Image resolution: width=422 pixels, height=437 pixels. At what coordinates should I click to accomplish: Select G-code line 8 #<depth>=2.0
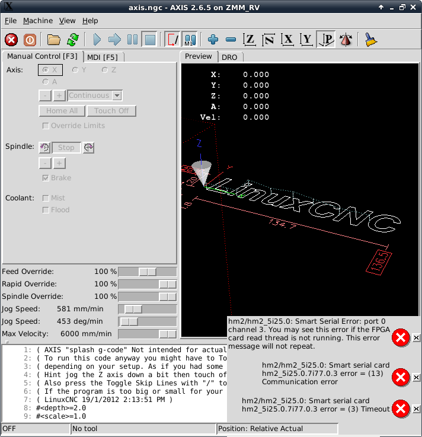tap(61, 408)
